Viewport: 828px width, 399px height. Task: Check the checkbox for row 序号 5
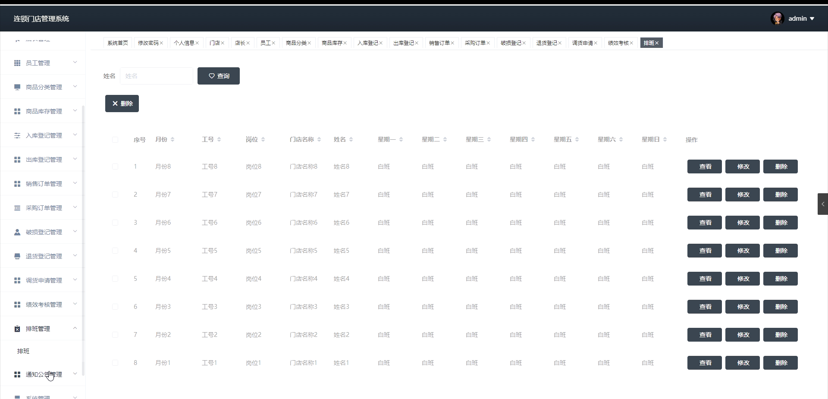click(x=115, y=279)
